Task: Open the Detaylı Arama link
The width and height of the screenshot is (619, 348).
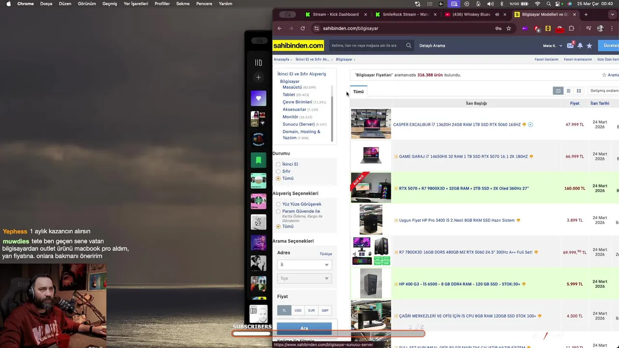Action: (x=432, y=45)
